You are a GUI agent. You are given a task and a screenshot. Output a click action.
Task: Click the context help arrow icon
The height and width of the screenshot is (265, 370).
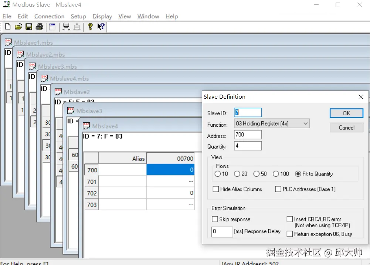[x=101, y=27]
